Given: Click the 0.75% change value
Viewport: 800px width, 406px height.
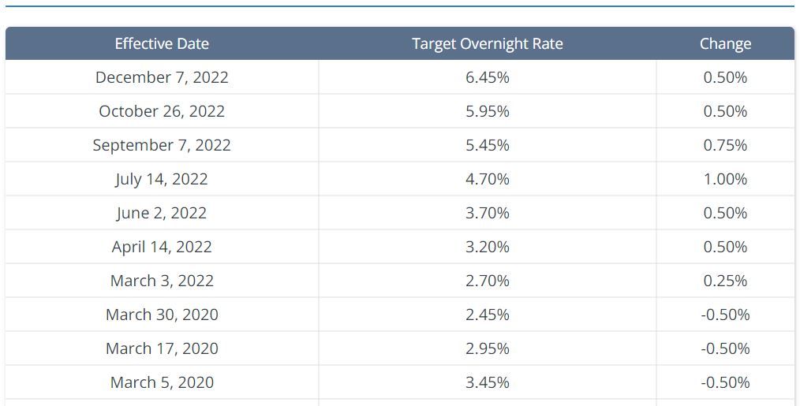Looking at the screenshot, I should (x=725, y=145).
